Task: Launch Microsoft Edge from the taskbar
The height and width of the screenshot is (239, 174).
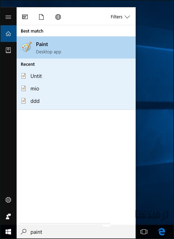Action: 162,232
